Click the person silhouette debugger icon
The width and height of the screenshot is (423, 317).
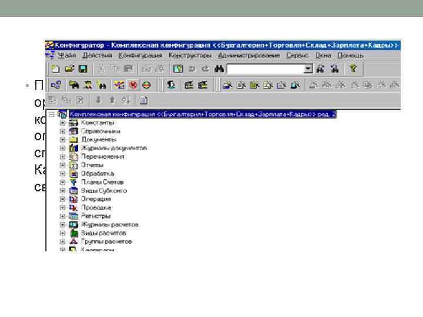(x=171, y=85)
